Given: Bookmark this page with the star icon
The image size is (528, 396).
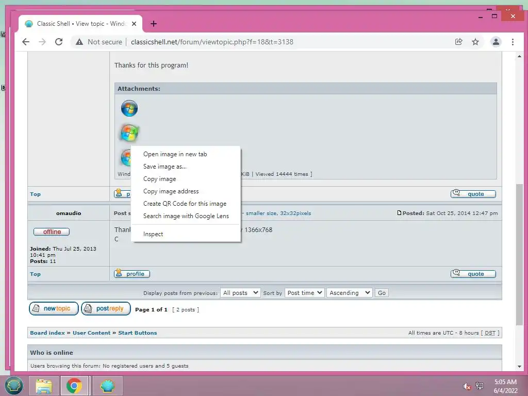Looking at the screenshot, I should [475, 42].
